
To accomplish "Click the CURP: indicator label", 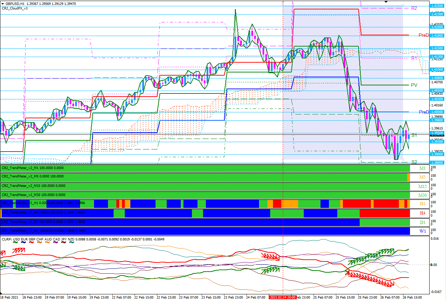I will (x=6, y=239).
